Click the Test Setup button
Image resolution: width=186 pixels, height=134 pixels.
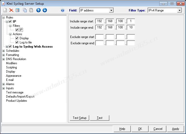[x=80, y=118]
